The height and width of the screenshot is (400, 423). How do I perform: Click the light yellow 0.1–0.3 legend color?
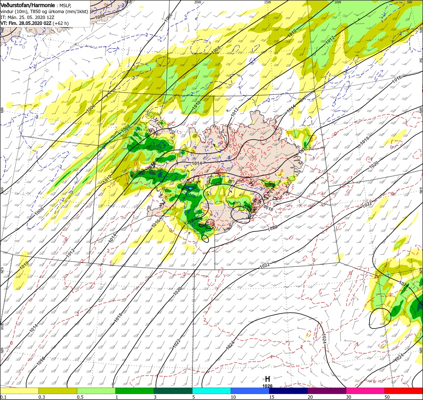tap(19, 391)
